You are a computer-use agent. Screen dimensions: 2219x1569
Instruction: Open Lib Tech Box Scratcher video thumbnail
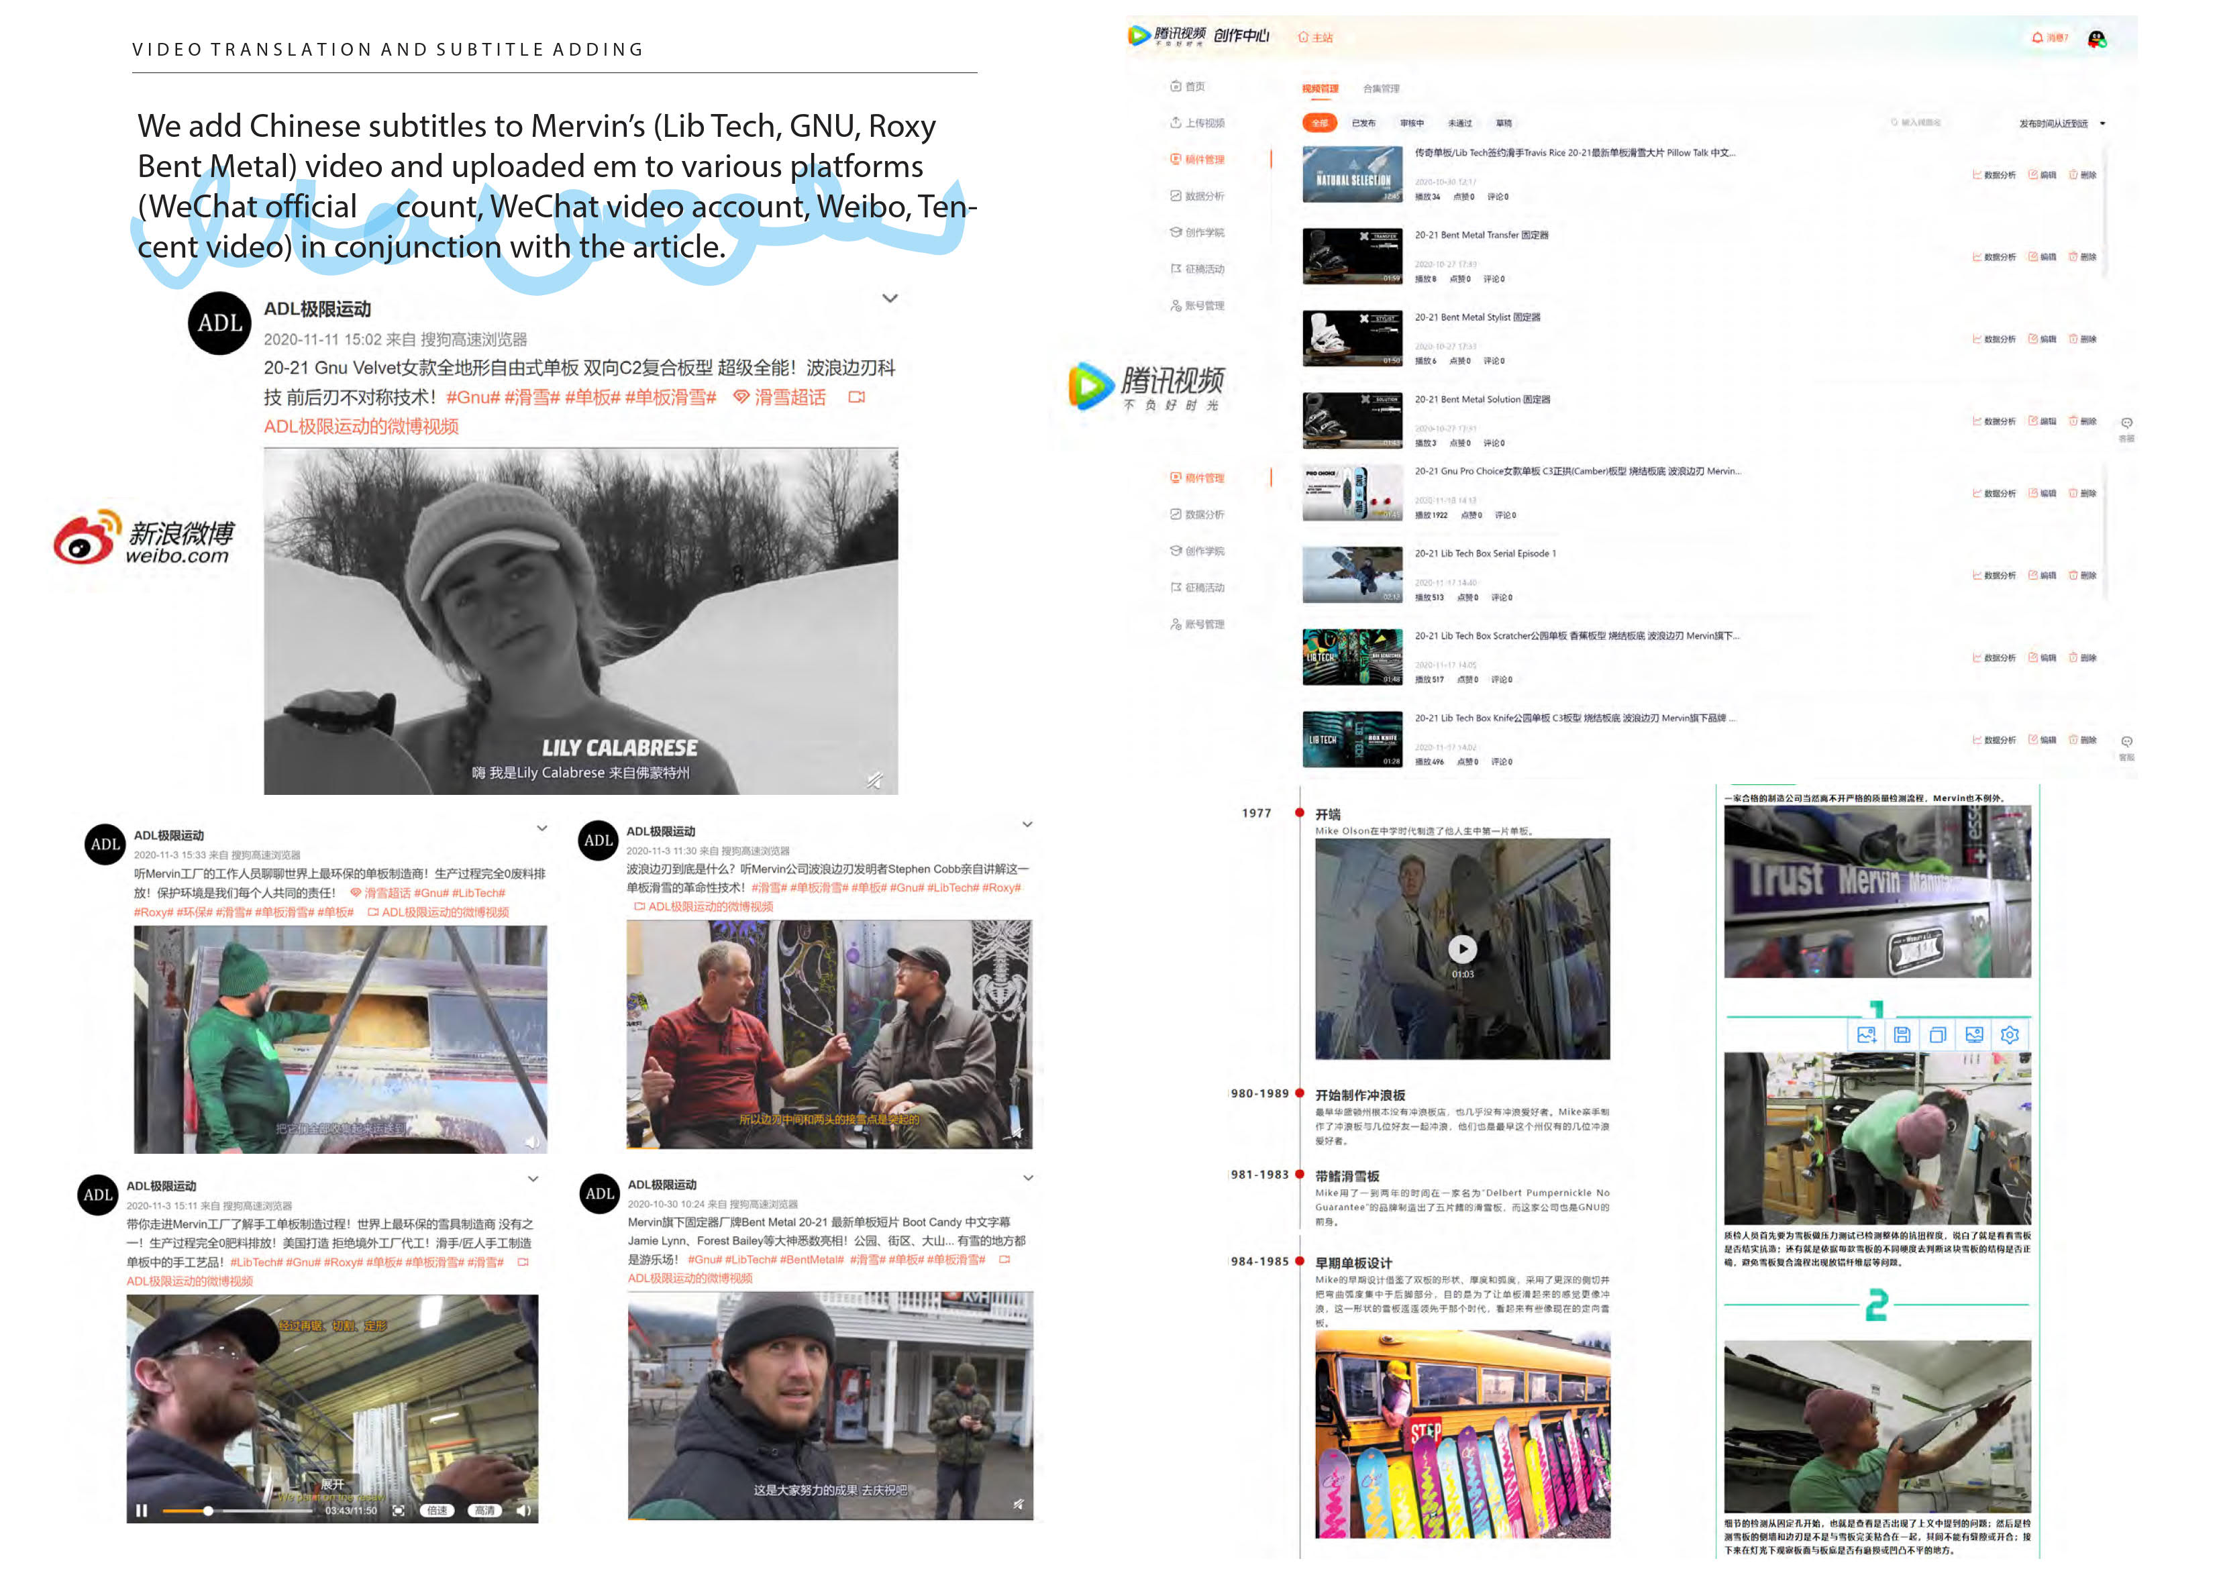click(1352, 657)
